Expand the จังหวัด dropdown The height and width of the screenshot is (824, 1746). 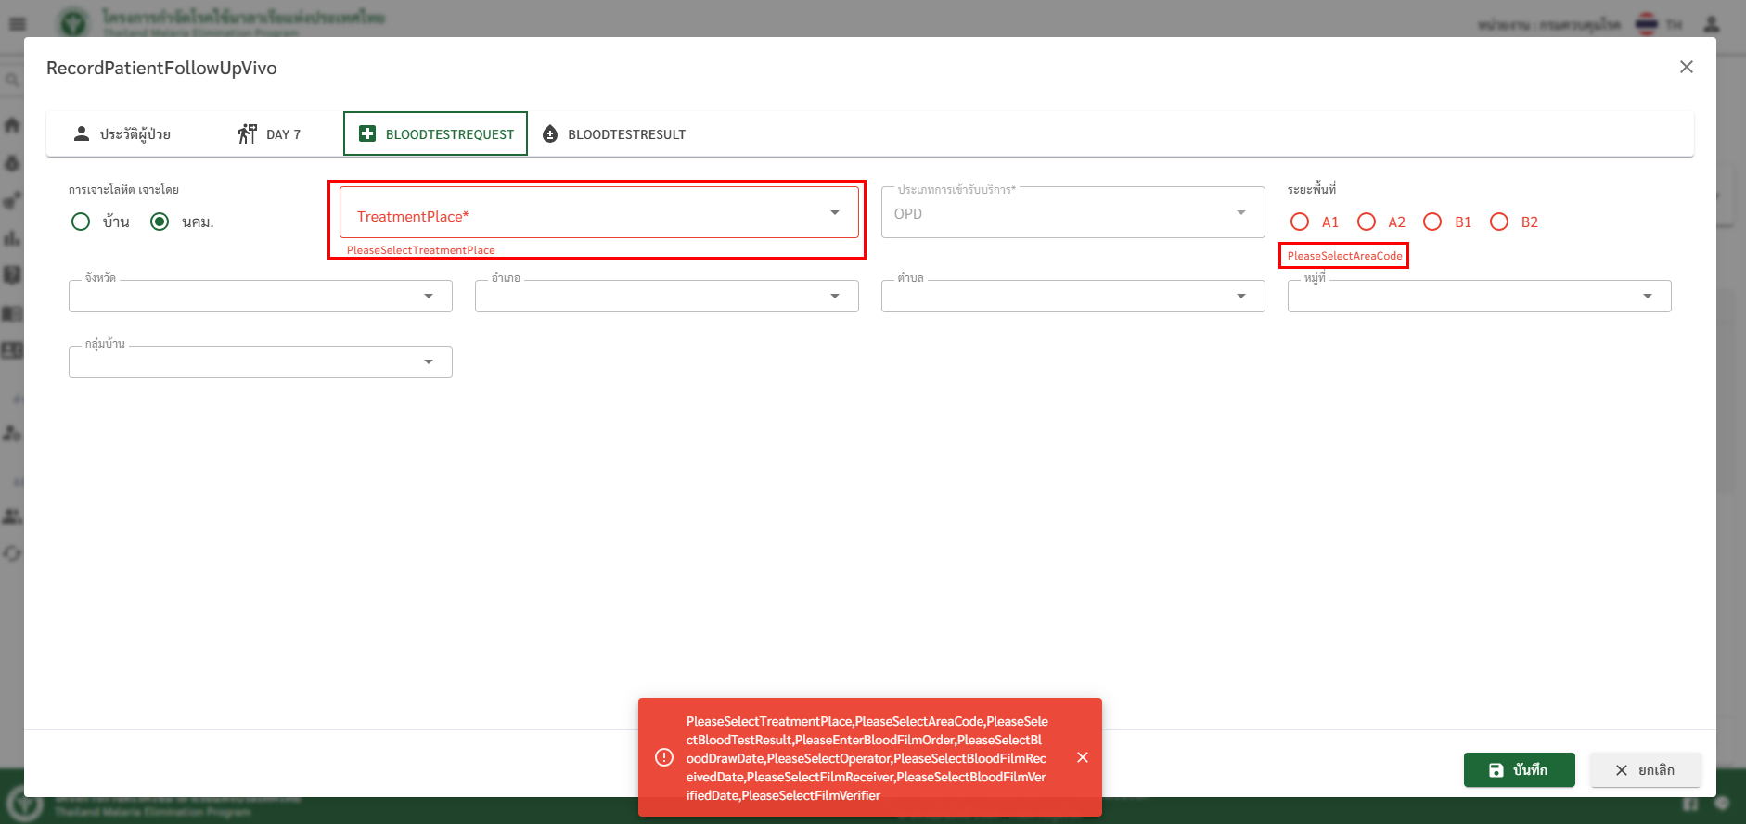[260, 296]
